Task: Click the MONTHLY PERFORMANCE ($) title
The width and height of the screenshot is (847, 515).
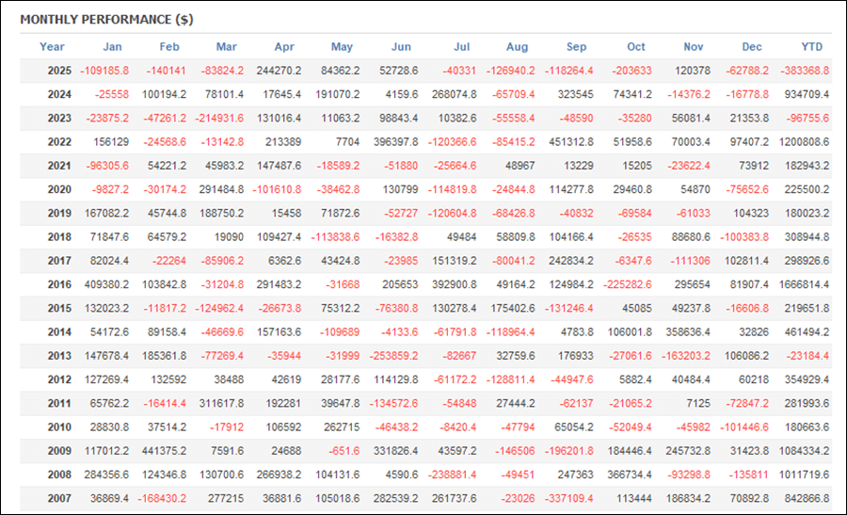Action: pos(106,19)
